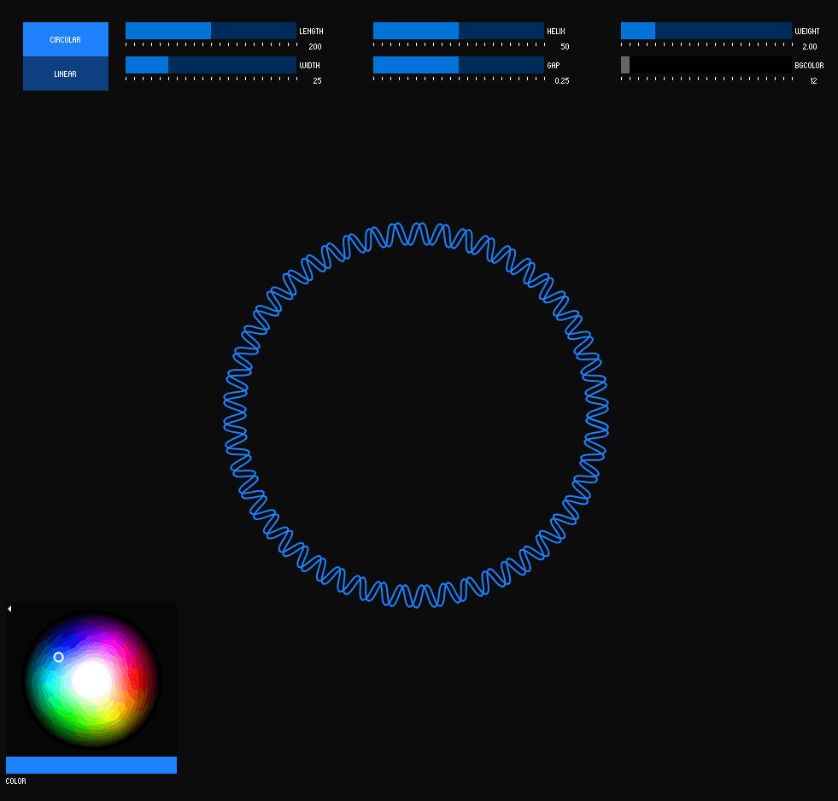Click the BGCOLOR value 12
The image size is (838, 801).
pyautogui.click(x=813, y=81)
